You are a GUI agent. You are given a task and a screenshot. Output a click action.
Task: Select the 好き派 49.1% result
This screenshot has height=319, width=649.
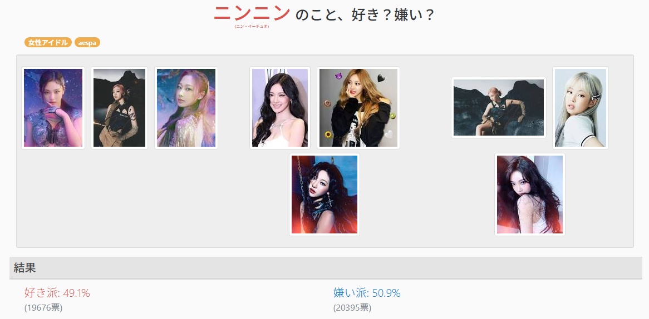[57, 293]
